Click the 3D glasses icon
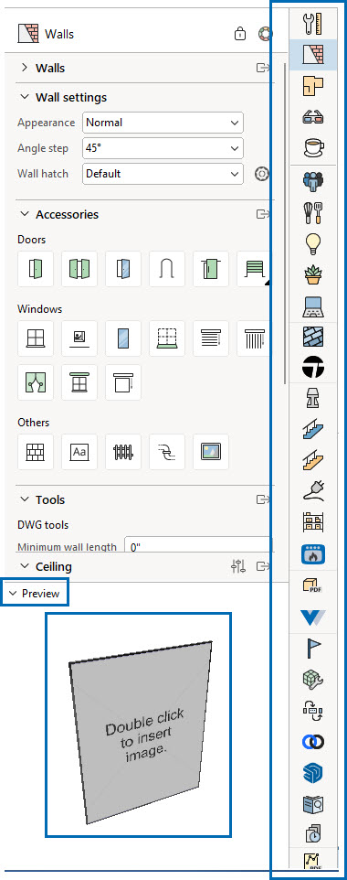Screen dimensions: 347x880 coord(313,117)
